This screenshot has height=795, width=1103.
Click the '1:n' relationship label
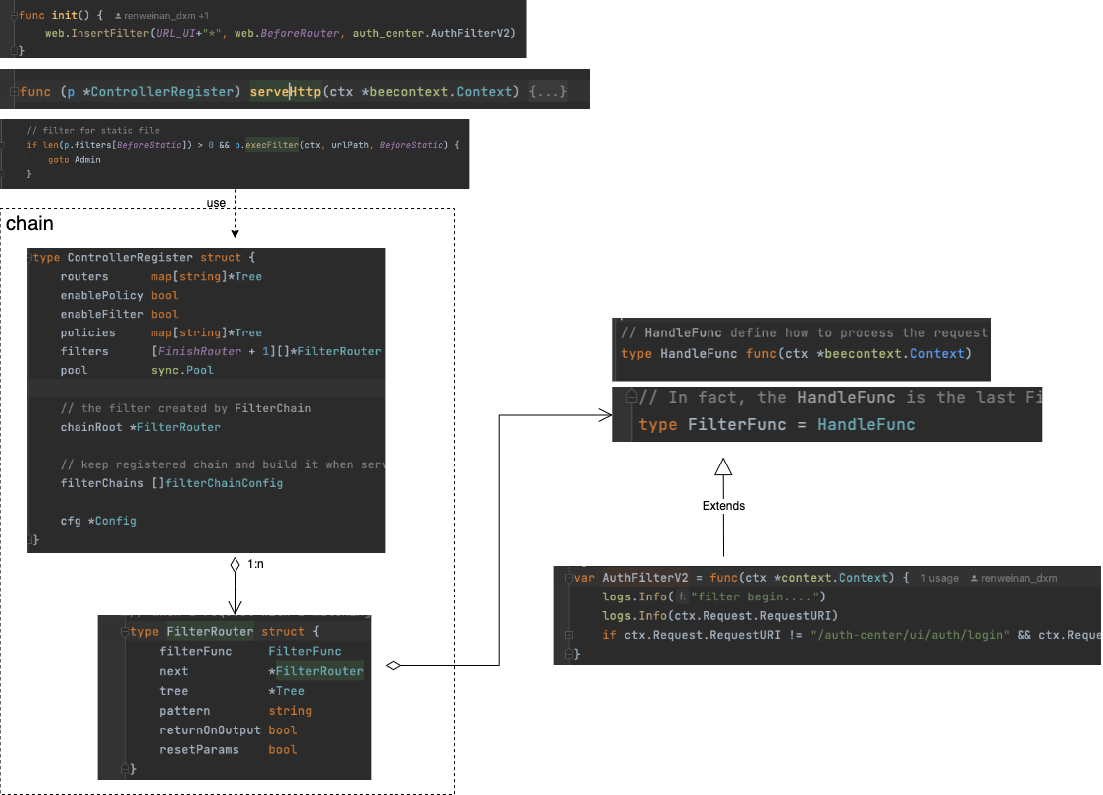255,564
